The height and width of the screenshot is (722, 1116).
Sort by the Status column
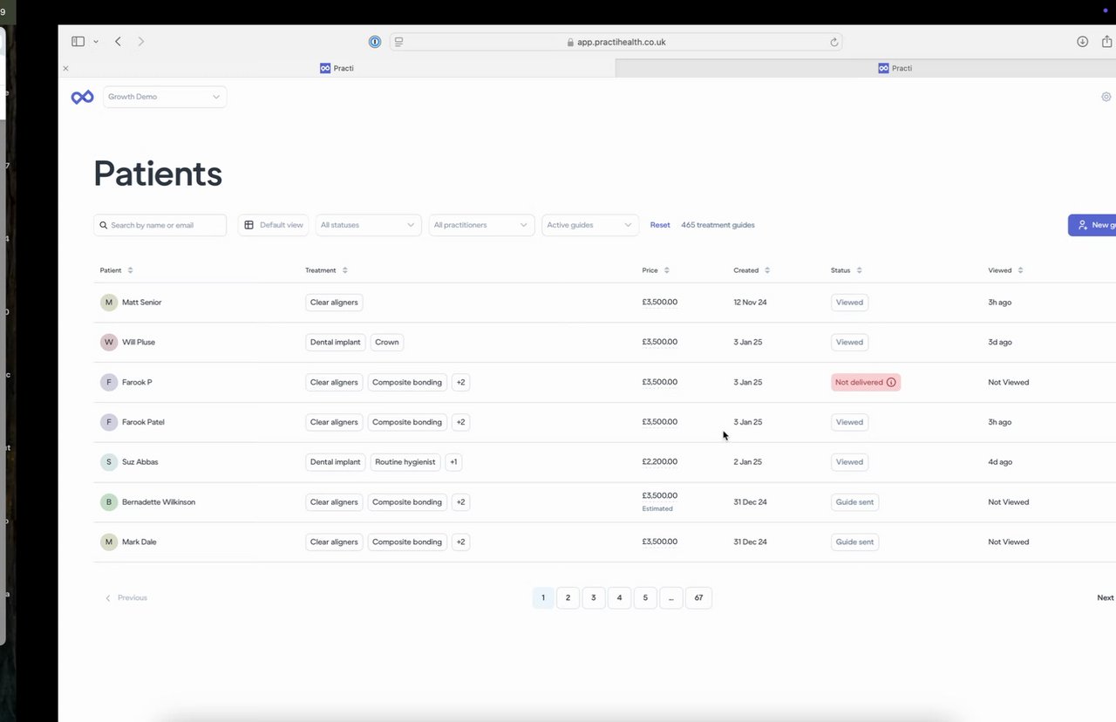pos(846,270)
